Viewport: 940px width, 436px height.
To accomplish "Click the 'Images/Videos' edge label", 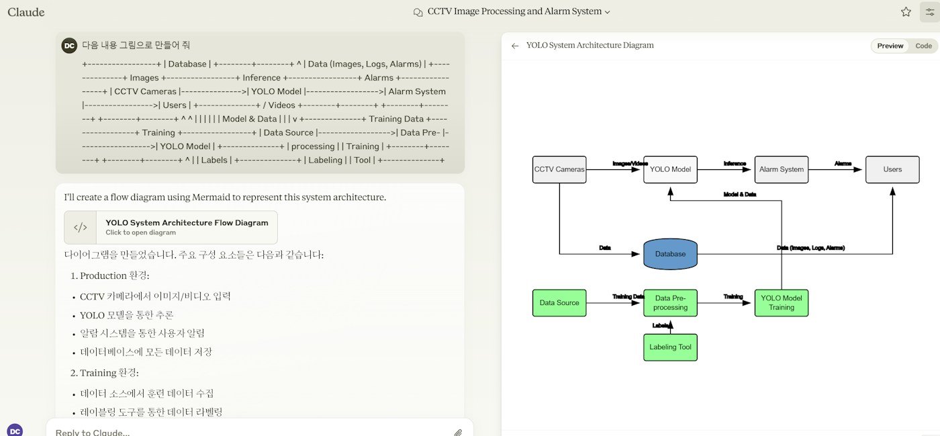I will point(628,163).
